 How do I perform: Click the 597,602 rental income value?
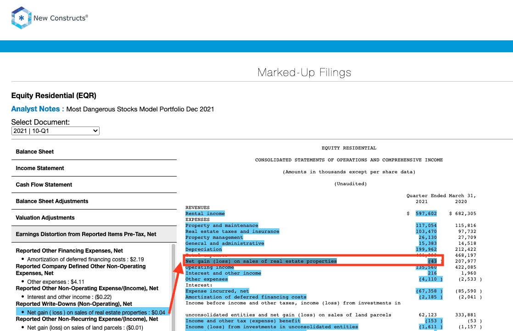(426, 214)
